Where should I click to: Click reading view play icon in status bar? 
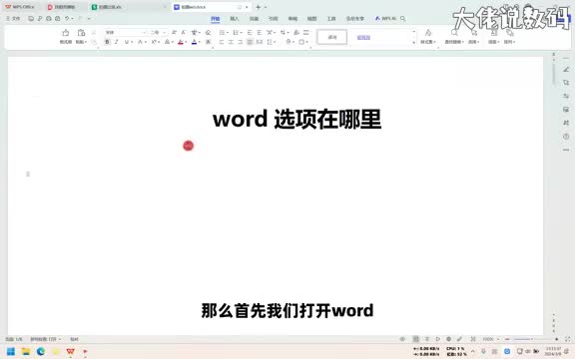(x=438, y=339)
